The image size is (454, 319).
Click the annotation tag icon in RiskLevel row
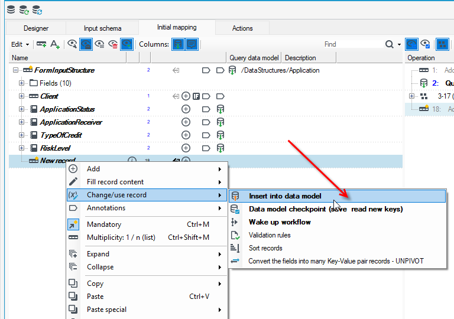pos(206,148)
